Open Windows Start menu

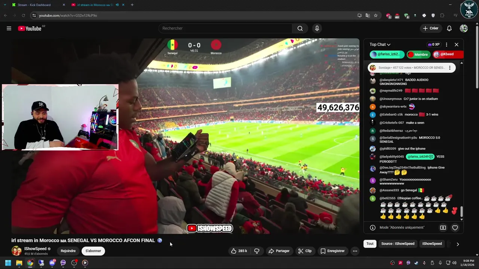pos(8,263)
